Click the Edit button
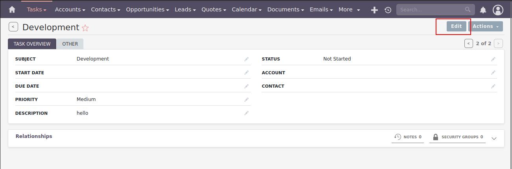This screenshot has width=512, height=169. (x=457, y=26)
